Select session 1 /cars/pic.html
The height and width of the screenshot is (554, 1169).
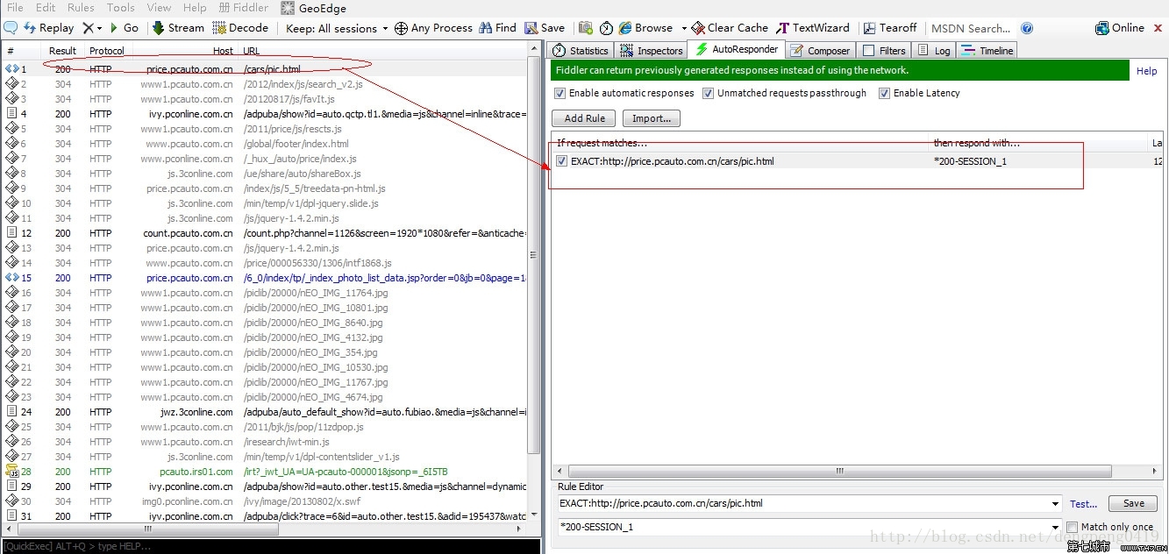266,69
